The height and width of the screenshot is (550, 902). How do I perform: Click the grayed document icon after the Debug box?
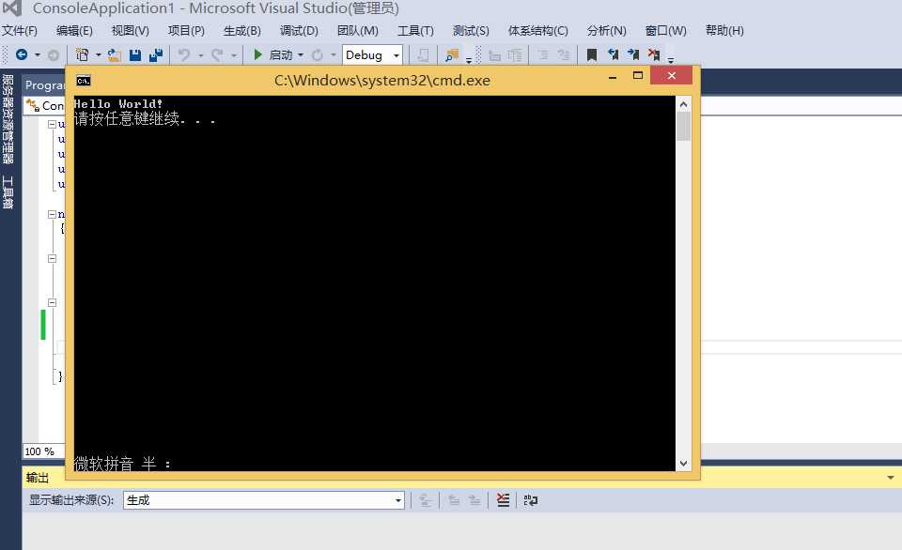pyautogui.click(x=423, y=55)
